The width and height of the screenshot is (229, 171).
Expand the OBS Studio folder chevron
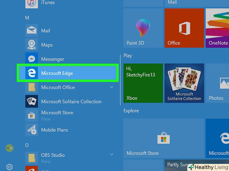[112, 154]
